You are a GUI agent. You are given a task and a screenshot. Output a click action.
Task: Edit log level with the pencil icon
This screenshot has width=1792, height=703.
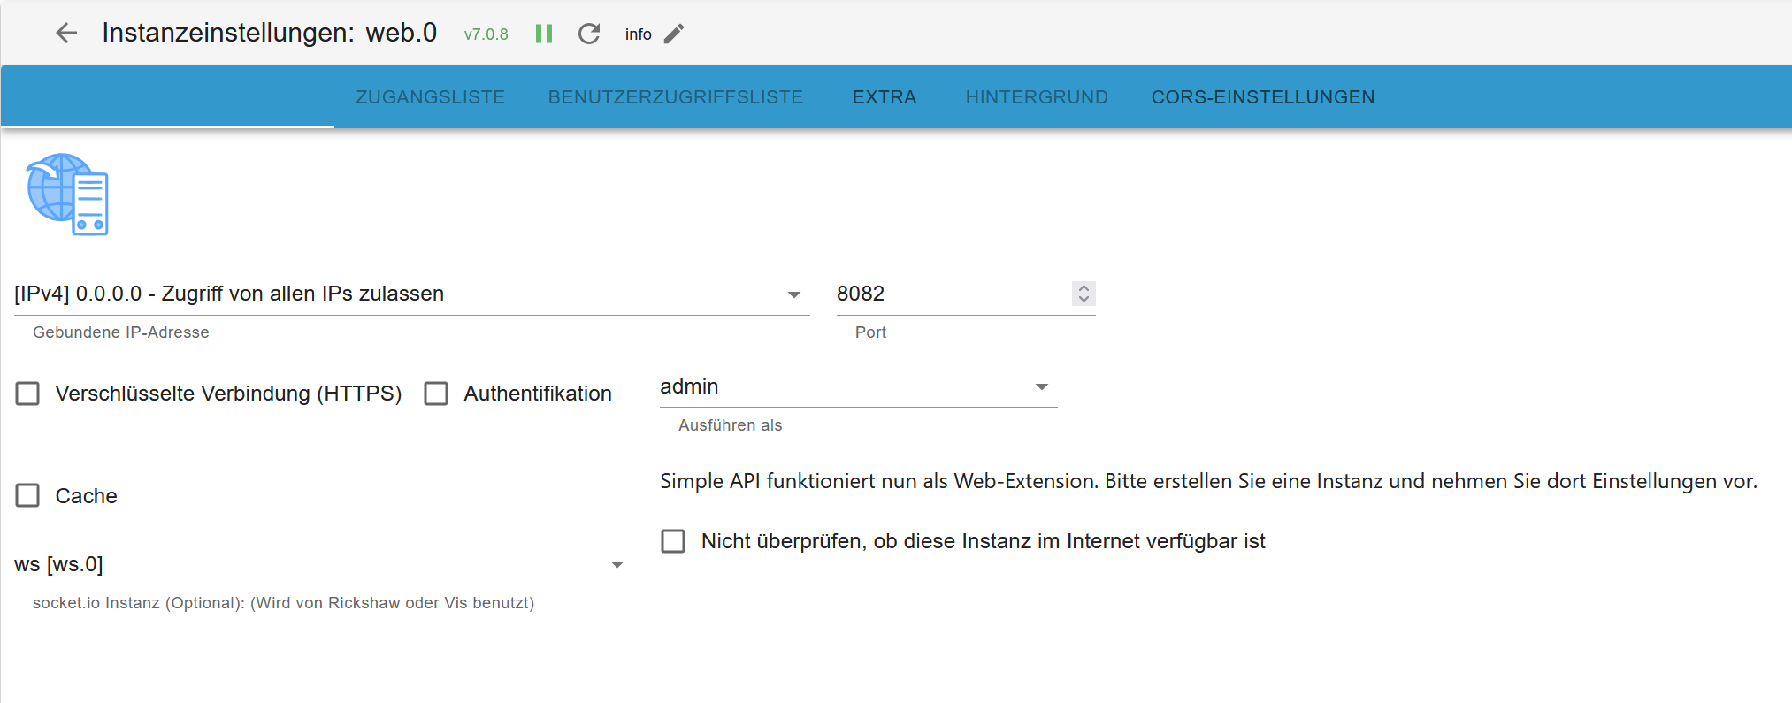(x=674, y=34)
